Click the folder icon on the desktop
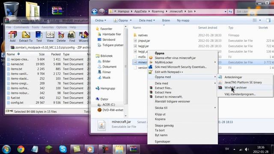 pos(33,9)
